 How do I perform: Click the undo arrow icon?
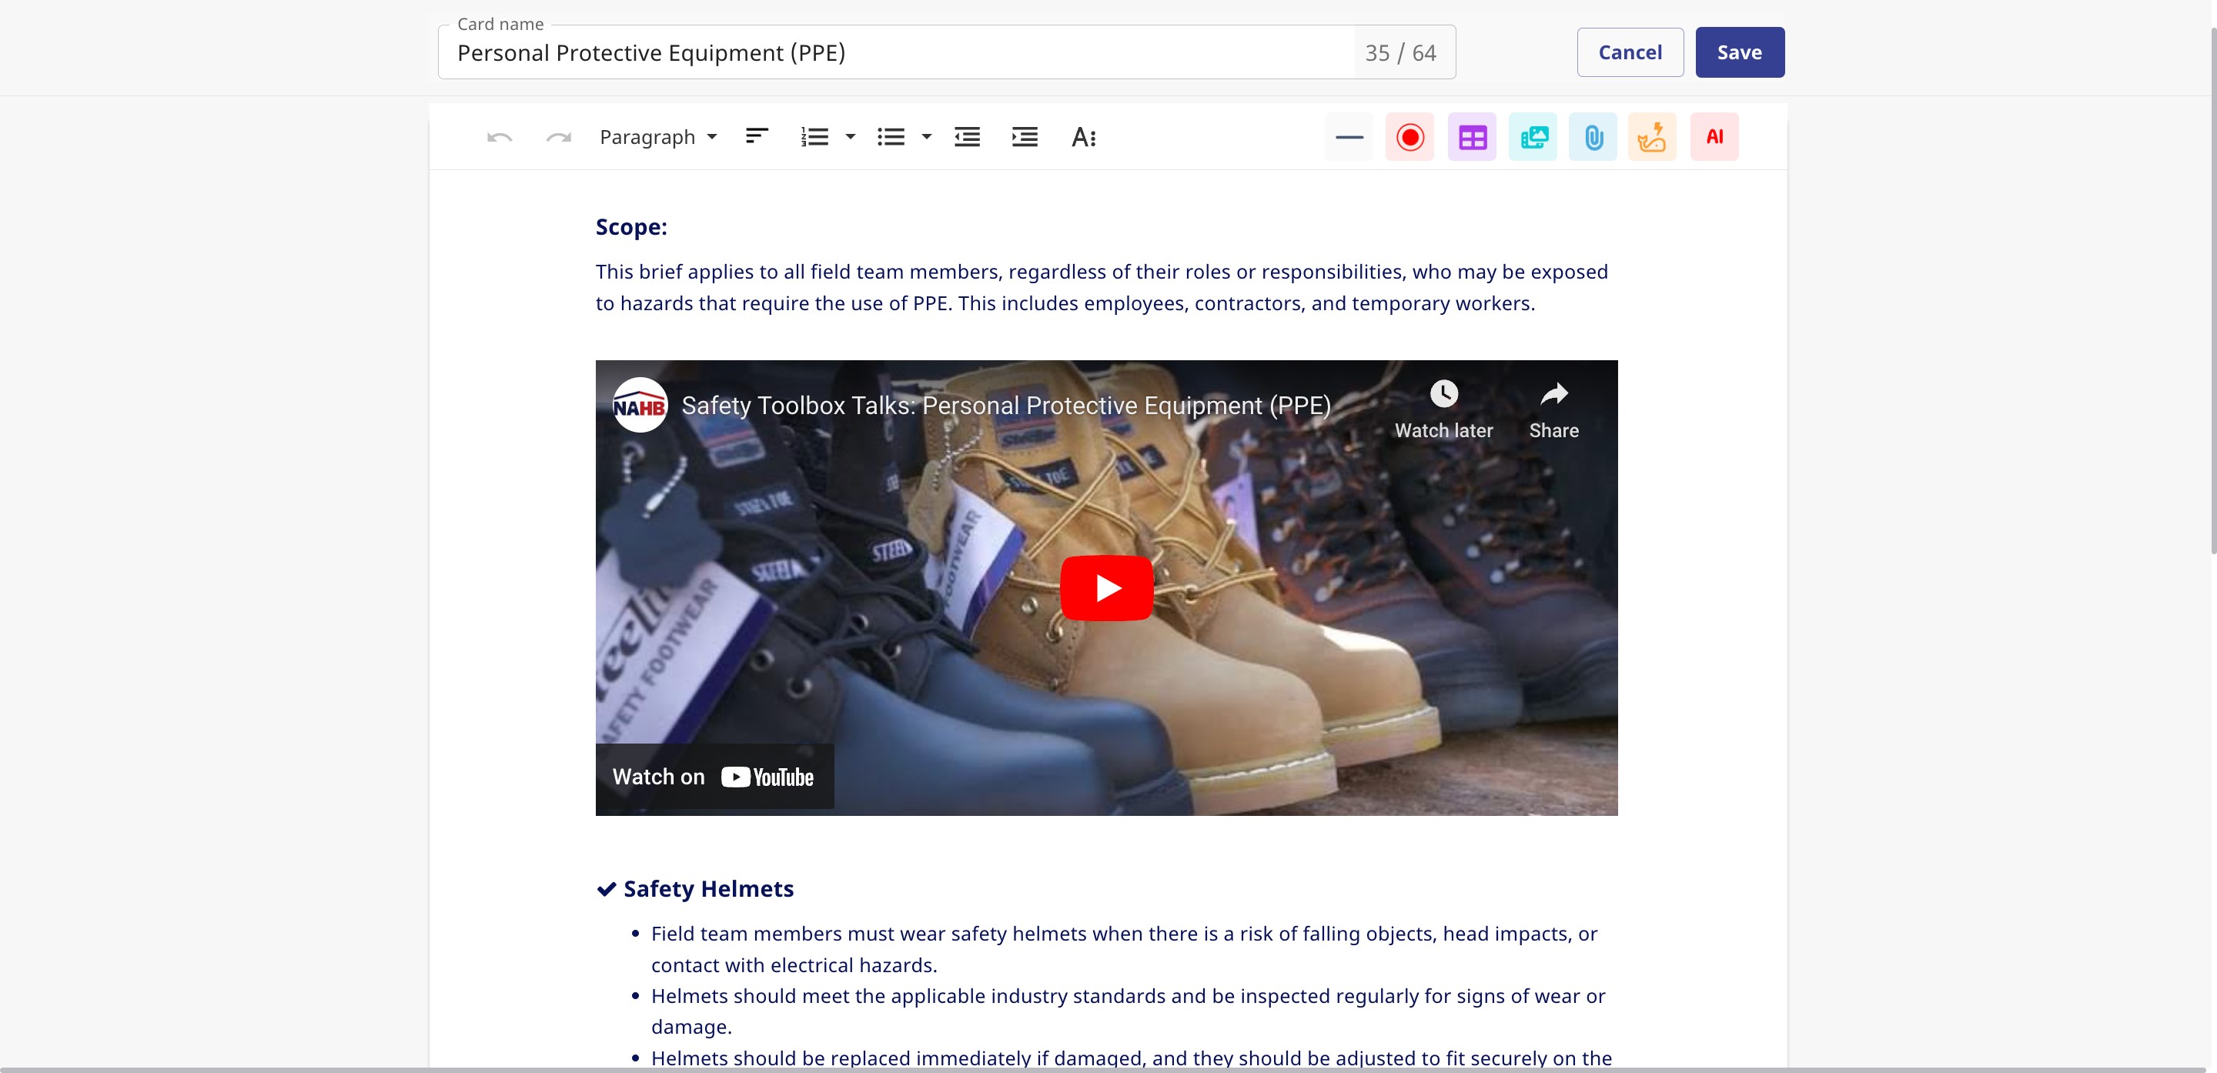499,138
